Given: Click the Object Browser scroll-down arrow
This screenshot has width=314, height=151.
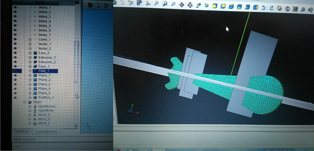Looking at the screenshot, I should tap(76, 126).
